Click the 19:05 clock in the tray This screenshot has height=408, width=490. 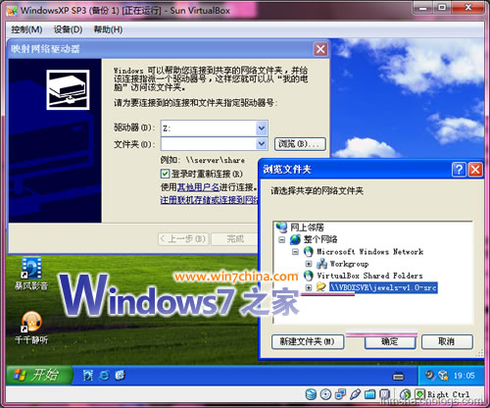pyautogui.click(x=465, y=376)
